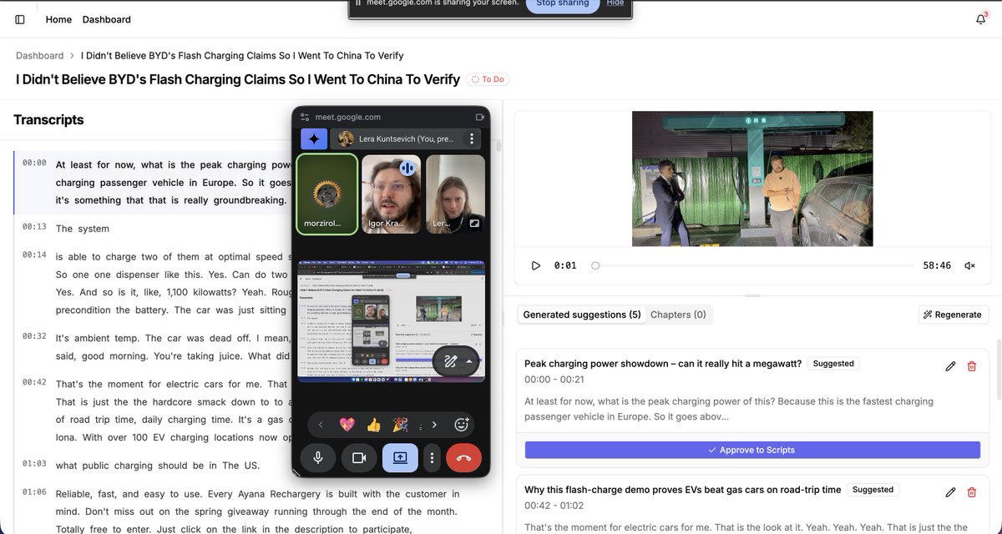Play the video with the play button

point(536,265)
